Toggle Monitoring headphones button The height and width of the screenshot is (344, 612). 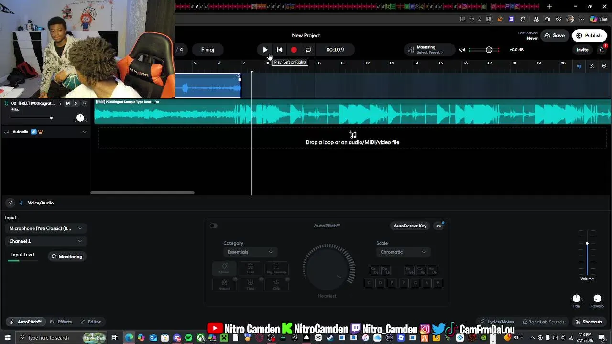pos(67,257)
